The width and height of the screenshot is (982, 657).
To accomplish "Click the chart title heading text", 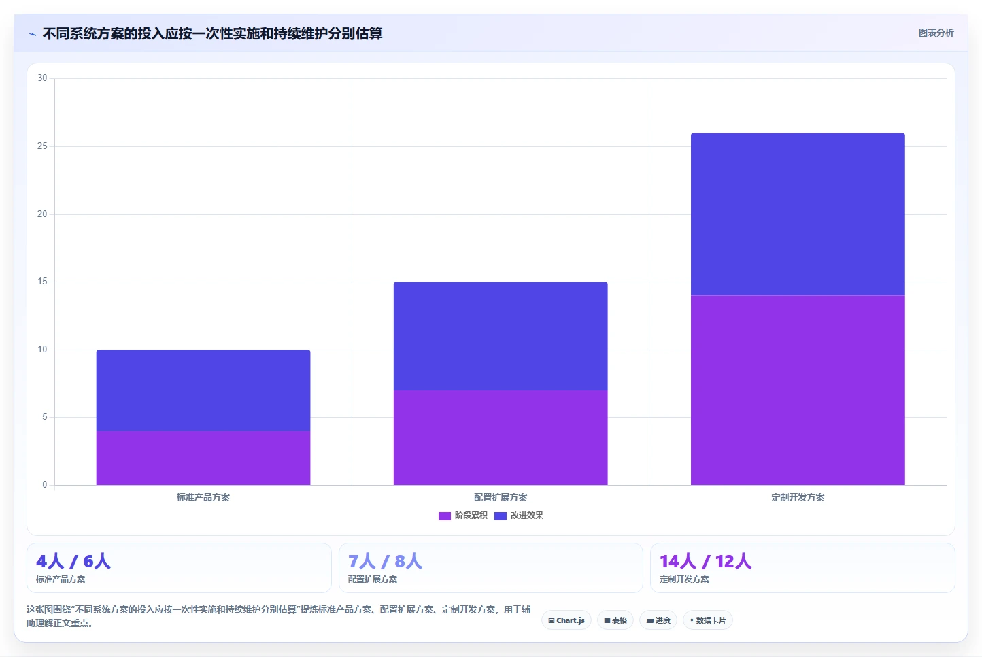I will pyautogui.click(x=212, y=34).
